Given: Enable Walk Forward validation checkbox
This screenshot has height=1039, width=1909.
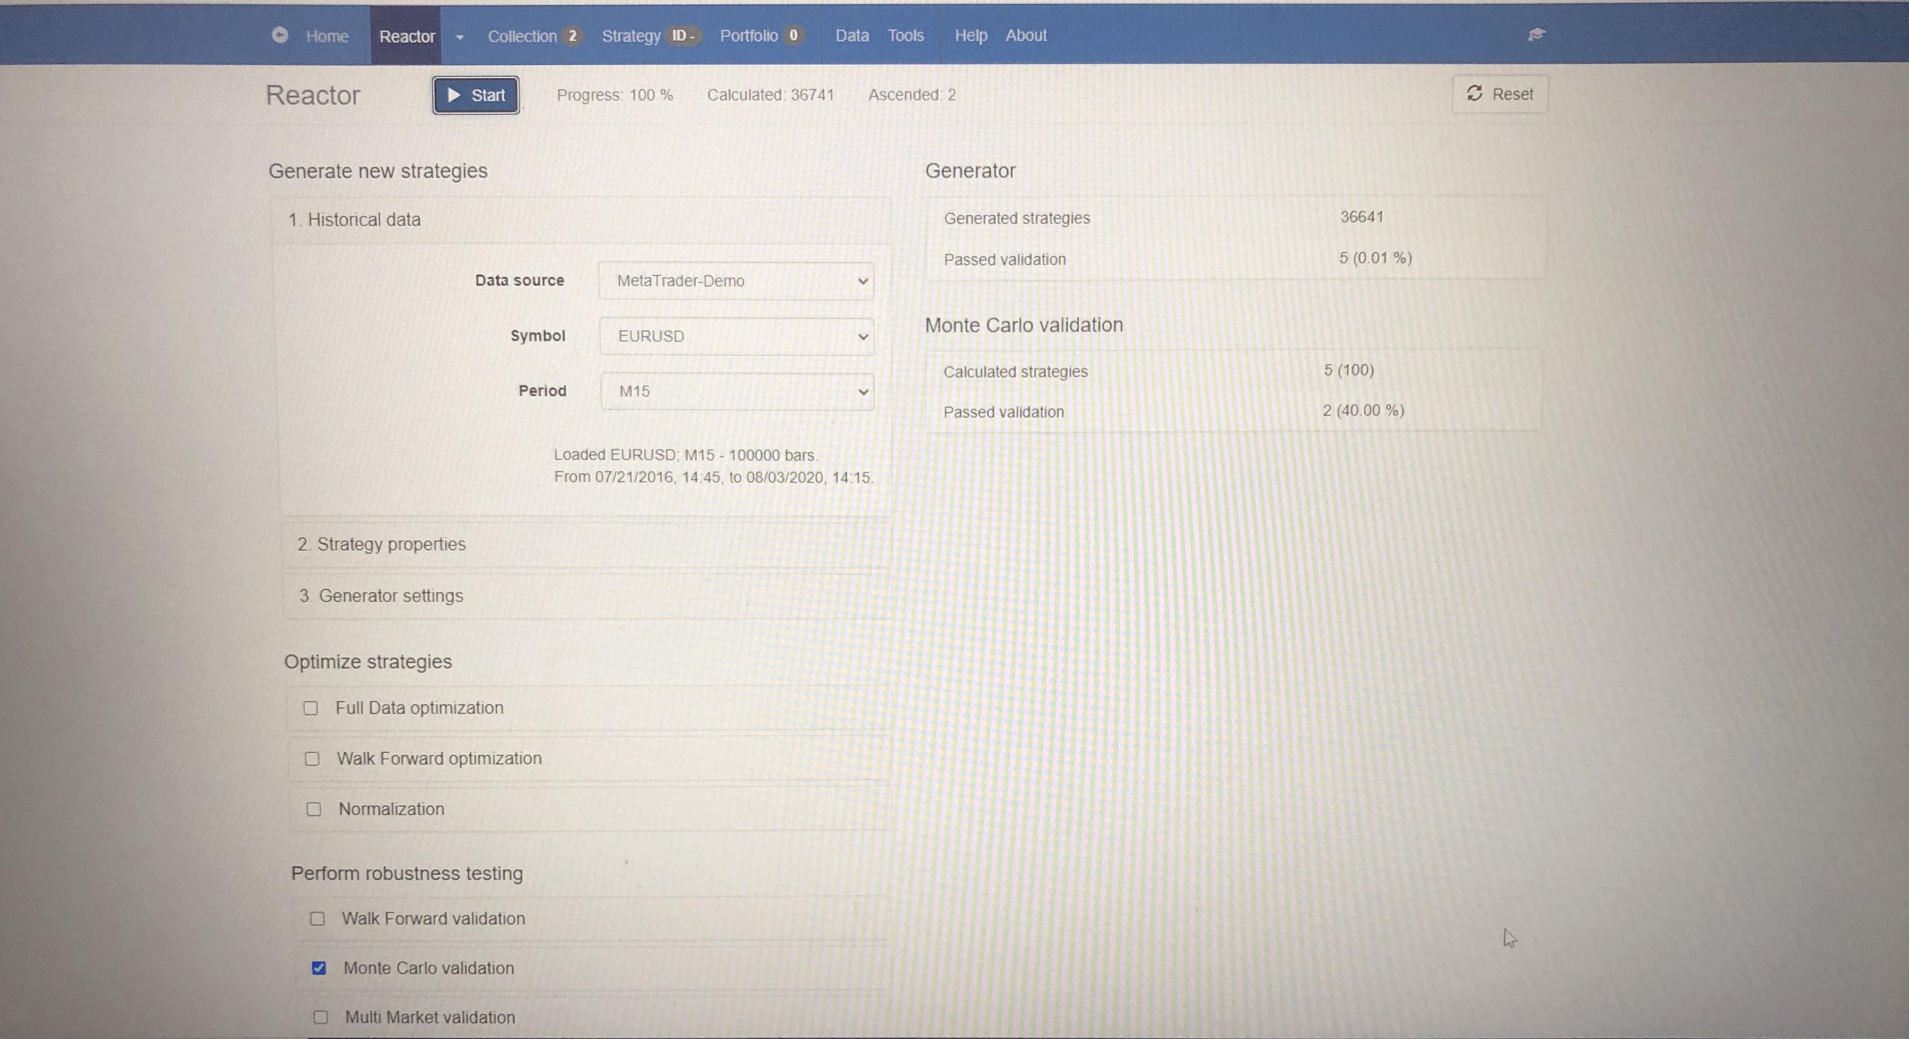Looking at the screenshot, I should point(317,919).
